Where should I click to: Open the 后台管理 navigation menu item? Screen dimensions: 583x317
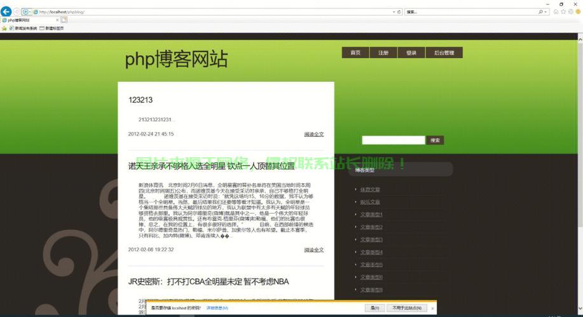pos(444,53)
